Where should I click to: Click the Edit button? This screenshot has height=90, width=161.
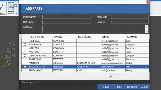[x=120, y=87]
